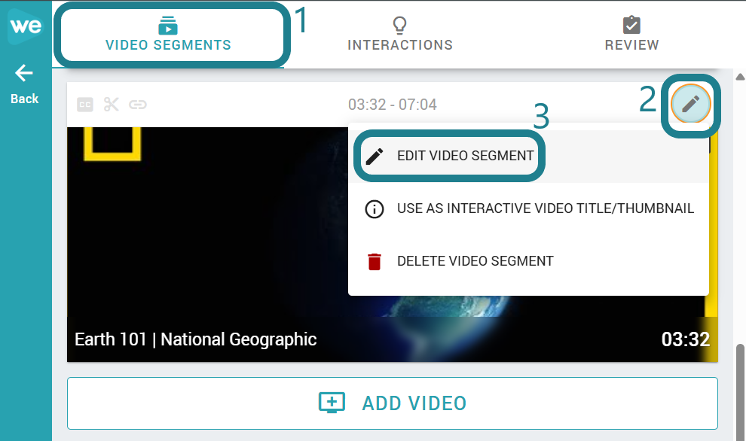
Task: Click the link chain icon
Action: pos(137,105)
